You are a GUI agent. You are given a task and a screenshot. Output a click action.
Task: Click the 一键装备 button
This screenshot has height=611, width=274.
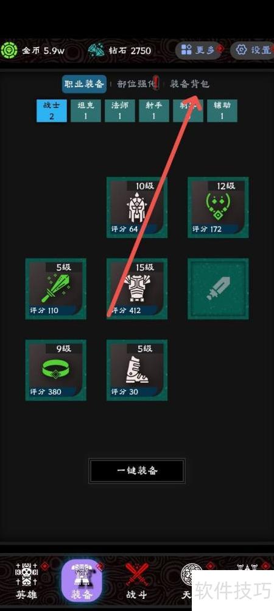[137, 471]
